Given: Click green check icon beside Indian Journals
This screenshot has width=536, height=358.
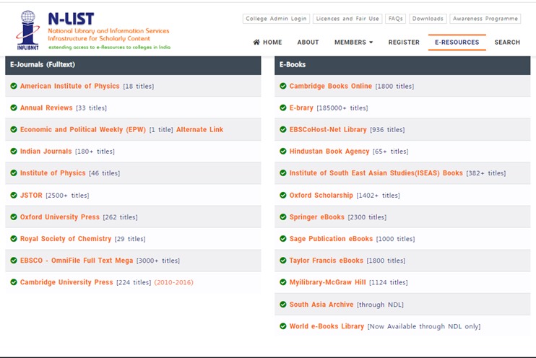Looking at the screenshot, I should coord(14,151).
